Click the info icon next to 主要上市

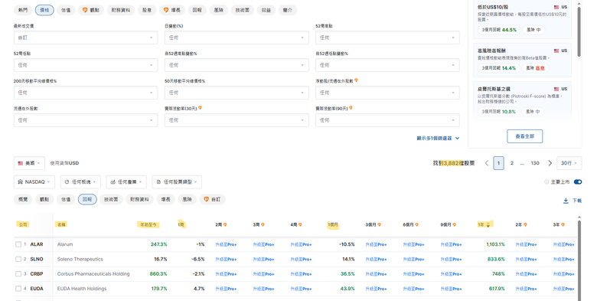coord(546,182)
